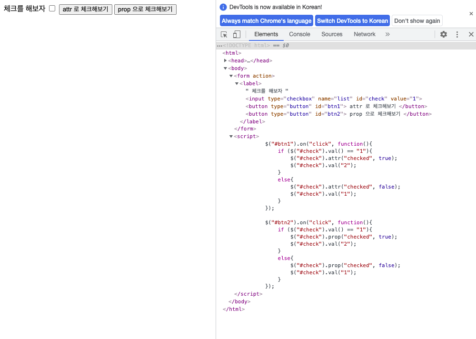476x339 pixels.
Task: Switch to the Sources tab
Action: pyautogui.click(x=332, y=34)
